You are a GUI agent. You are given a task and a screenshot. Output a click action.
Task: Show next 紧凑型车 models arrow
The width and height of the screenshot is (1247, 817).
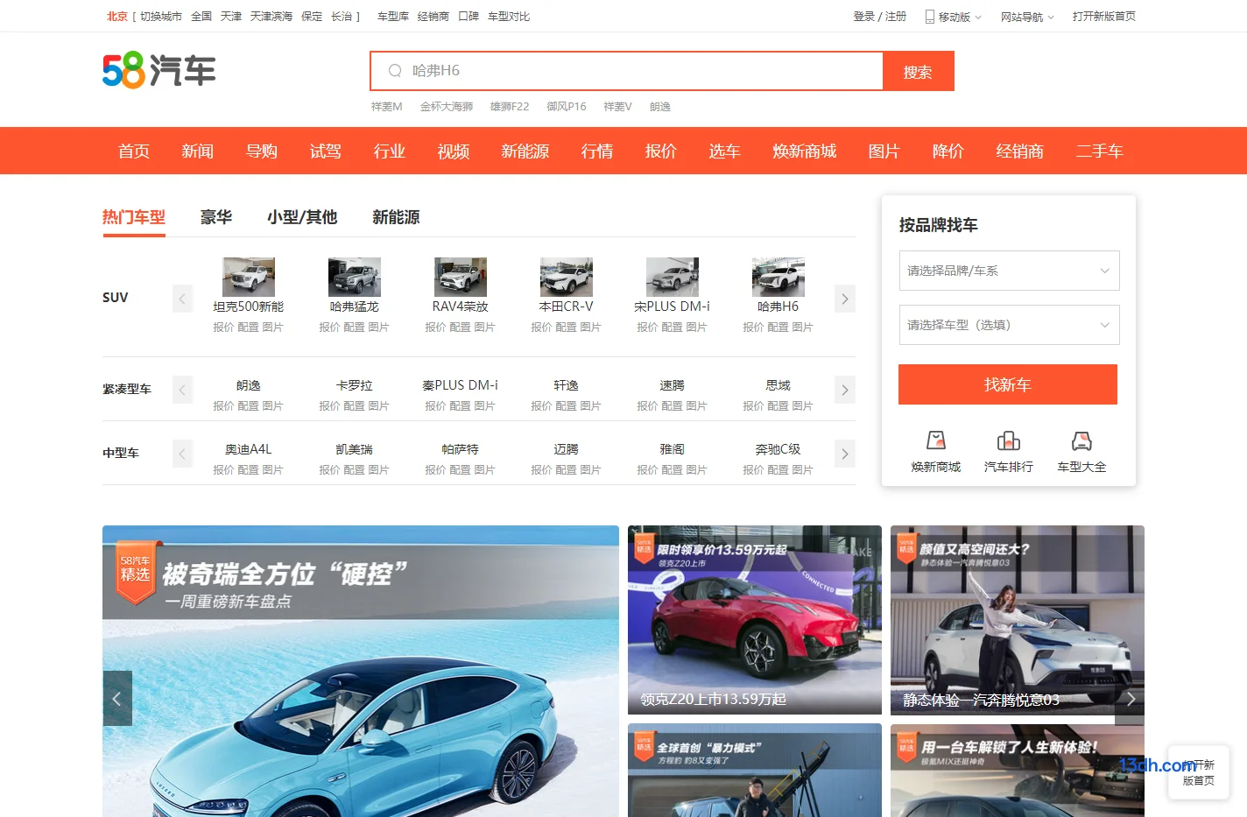tap(844, 390)
